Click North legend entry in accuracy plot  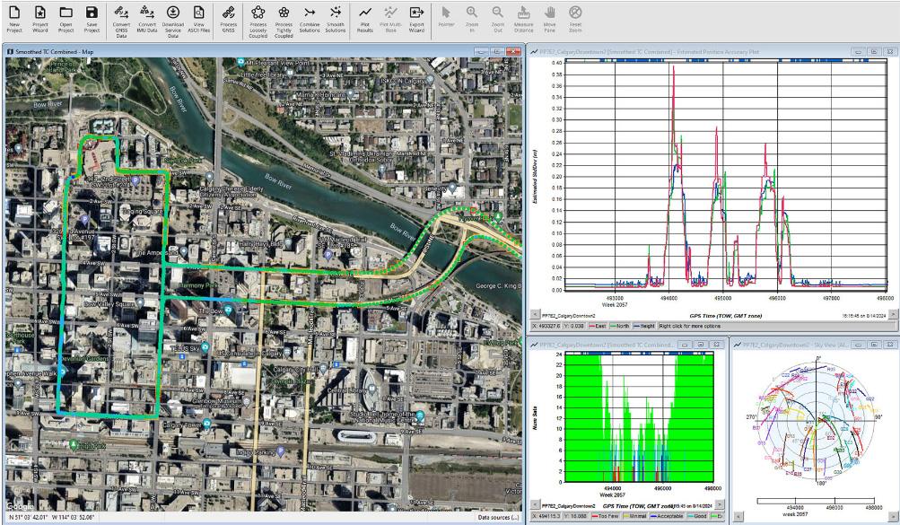(619, 326)
